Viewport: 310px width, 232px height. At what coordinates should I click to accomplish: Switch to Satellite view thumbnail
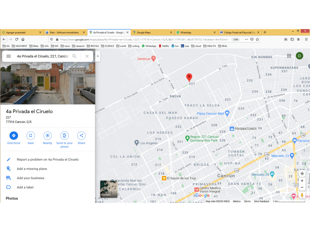(x=109, y=189)
